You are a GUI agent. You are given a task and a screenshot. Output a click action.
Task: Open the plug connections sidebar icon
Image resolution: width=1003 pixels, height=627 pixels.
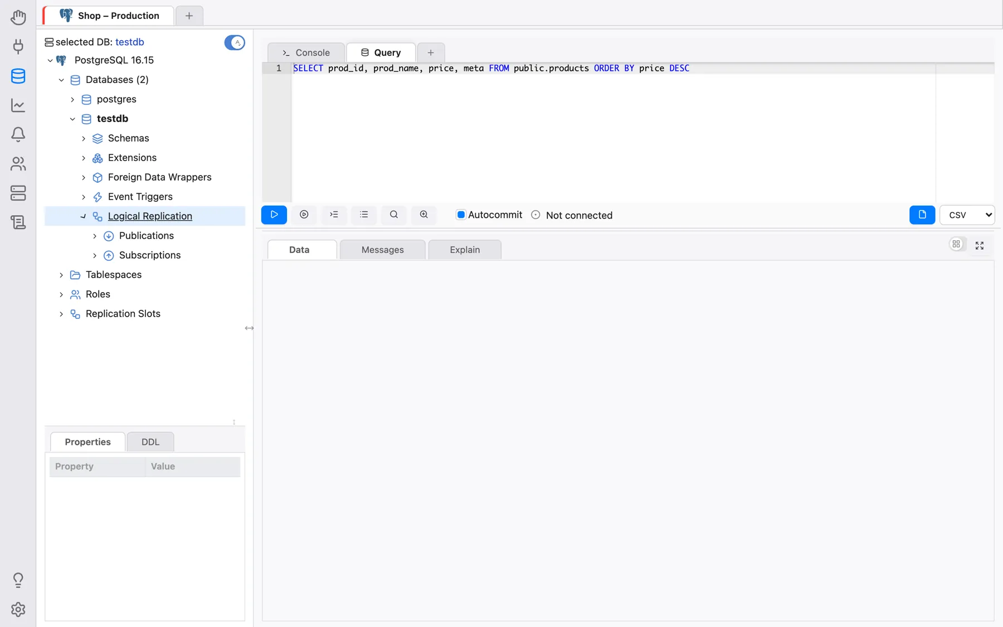18,46
